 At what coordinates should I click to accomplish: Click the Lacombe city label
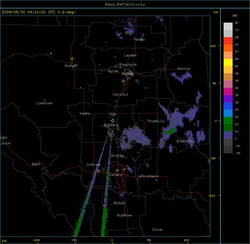[x=131, y=55]
